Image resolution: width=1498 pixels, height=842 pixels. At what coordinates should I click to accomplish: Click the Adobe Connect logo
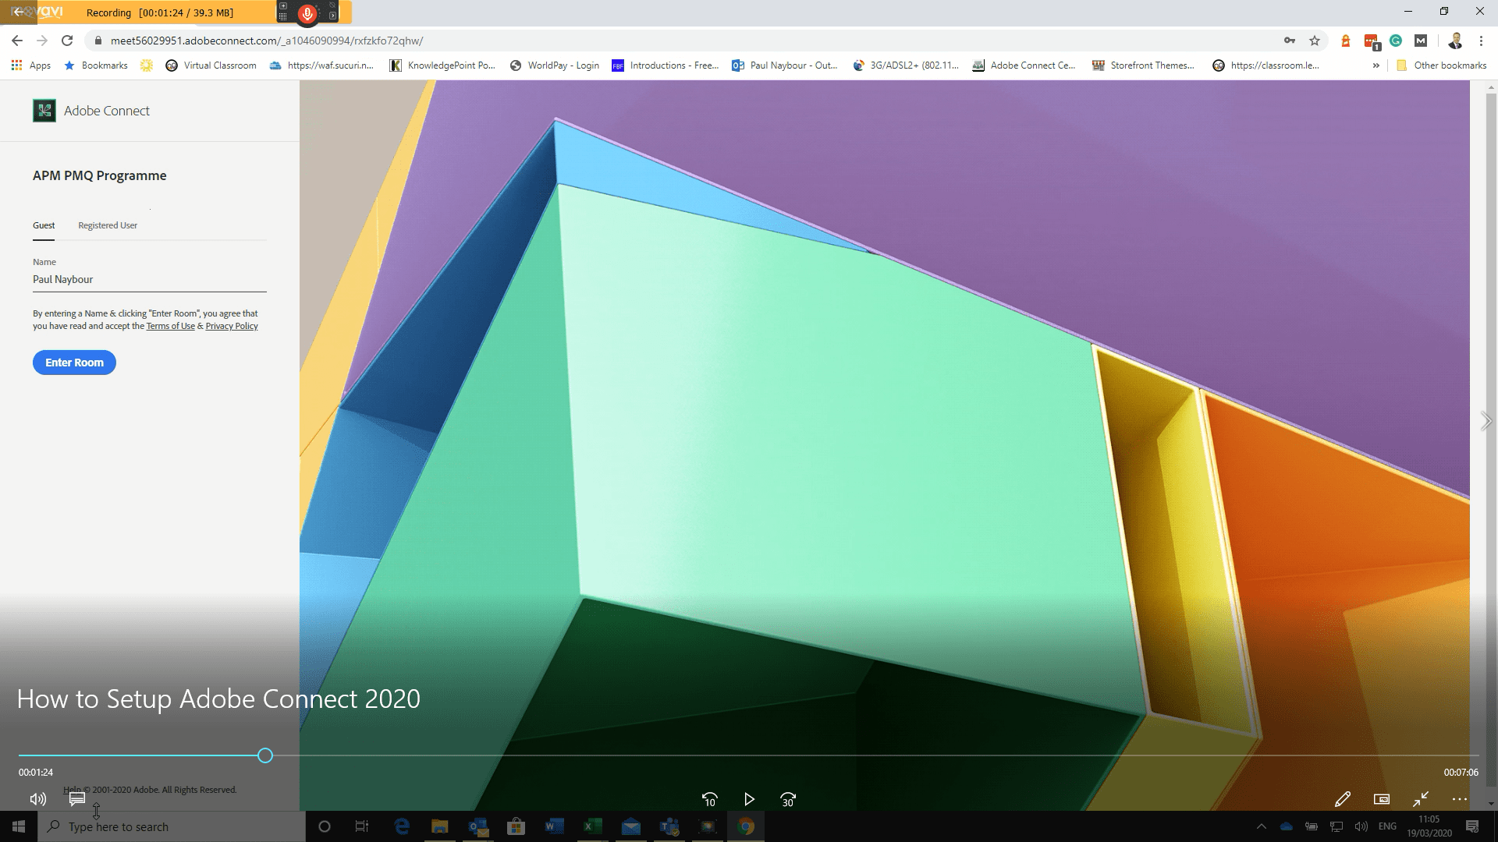coord(45,110)
